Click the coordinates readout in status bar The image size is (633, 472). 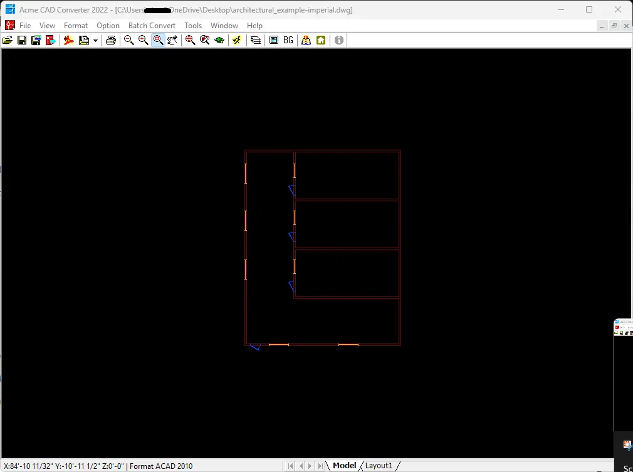[x=64, y=466]
